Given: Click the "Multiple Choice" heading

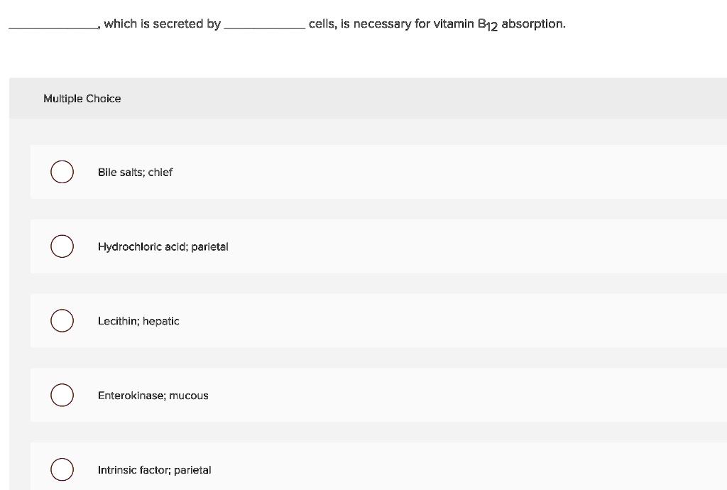Looking at the screenshot, I should click(x=82, y=99).
